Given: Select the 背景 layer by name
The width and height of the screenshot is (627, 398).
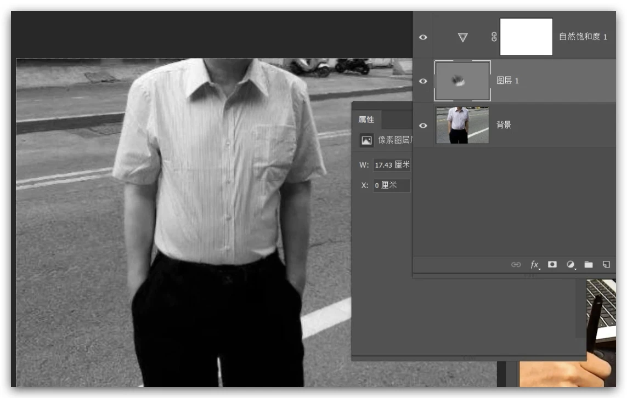Looking at the screenshot, I should tap(504, 125).
